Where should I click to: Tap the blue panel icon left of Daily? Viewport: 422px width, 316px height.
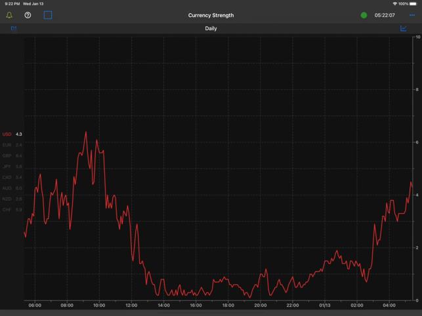14,28
